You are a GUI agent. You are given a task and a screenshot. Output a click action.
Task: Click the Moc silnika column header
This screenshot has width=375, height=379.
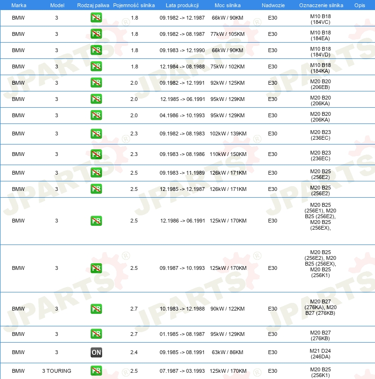click(228, 5)
